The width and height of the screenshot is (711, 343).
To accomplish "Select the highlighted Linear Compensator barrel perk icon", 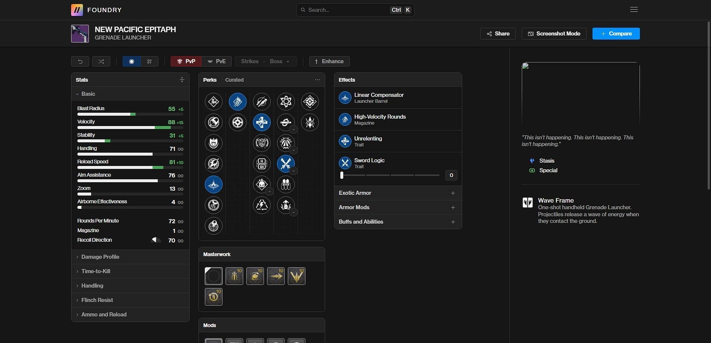I will (214, 184).
